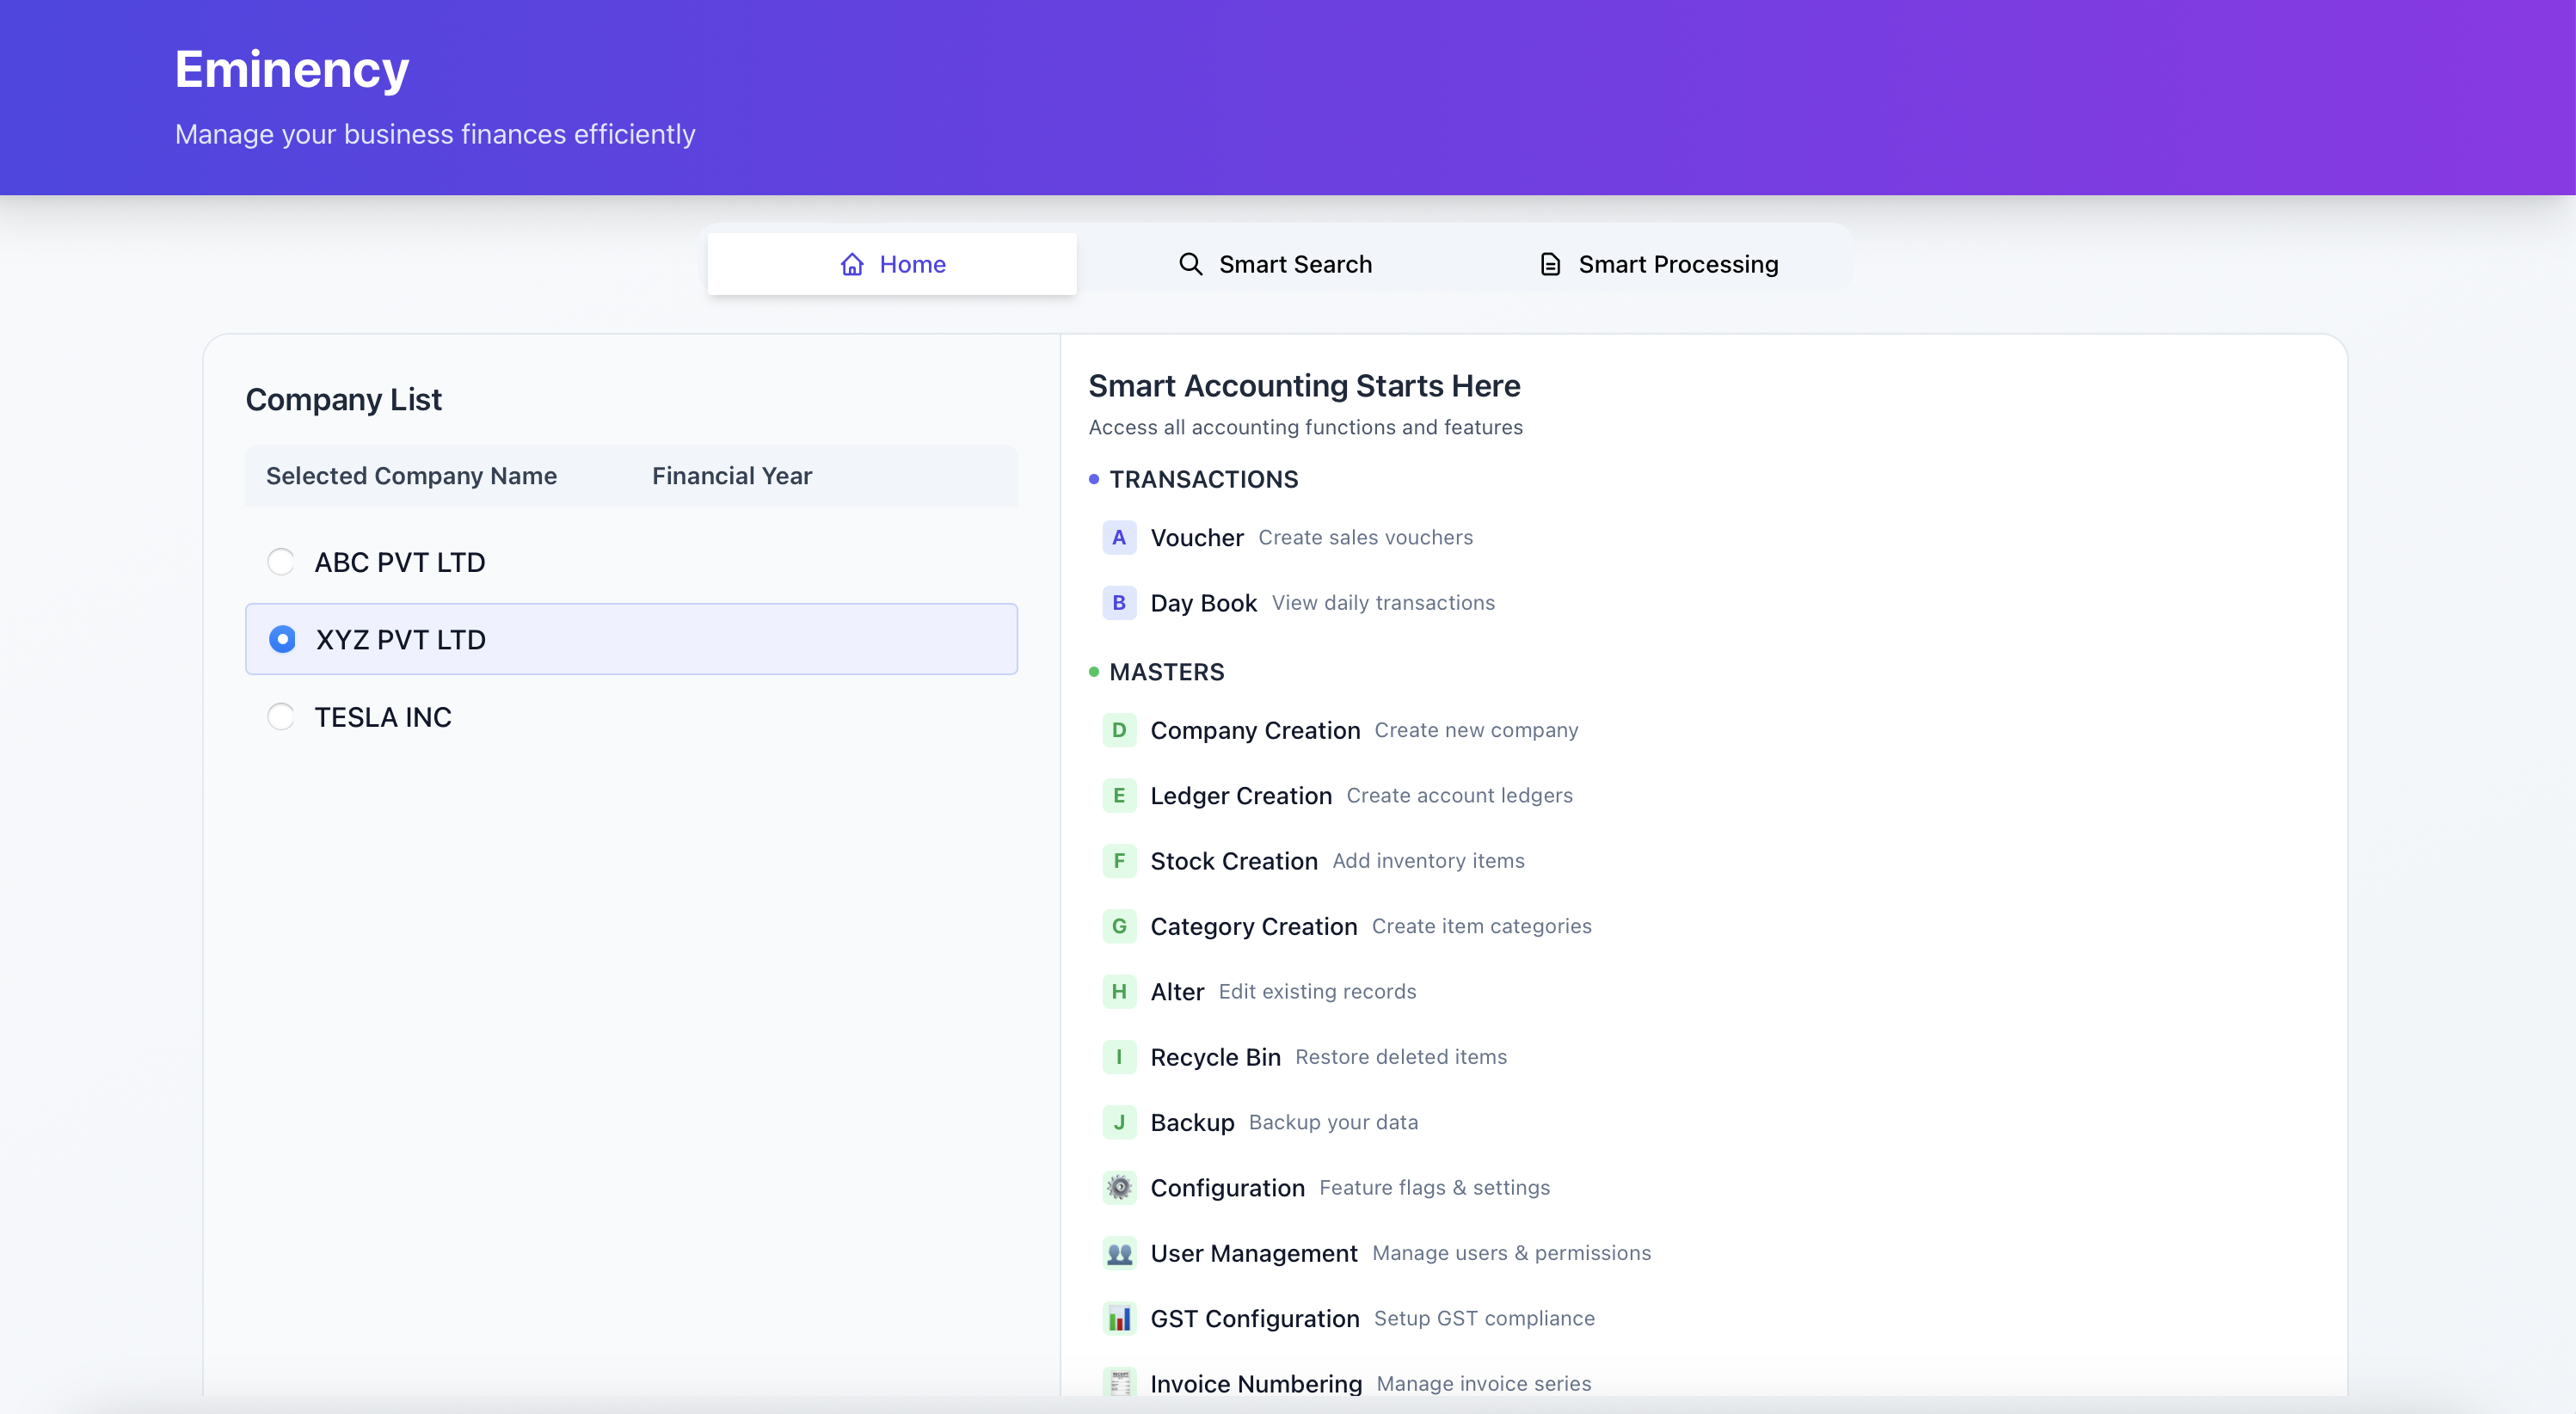Image resolution: width=2576 pixels, height=1414 pixels.
Task: Click the Category Creation entry
Action: click(1253, 926)
